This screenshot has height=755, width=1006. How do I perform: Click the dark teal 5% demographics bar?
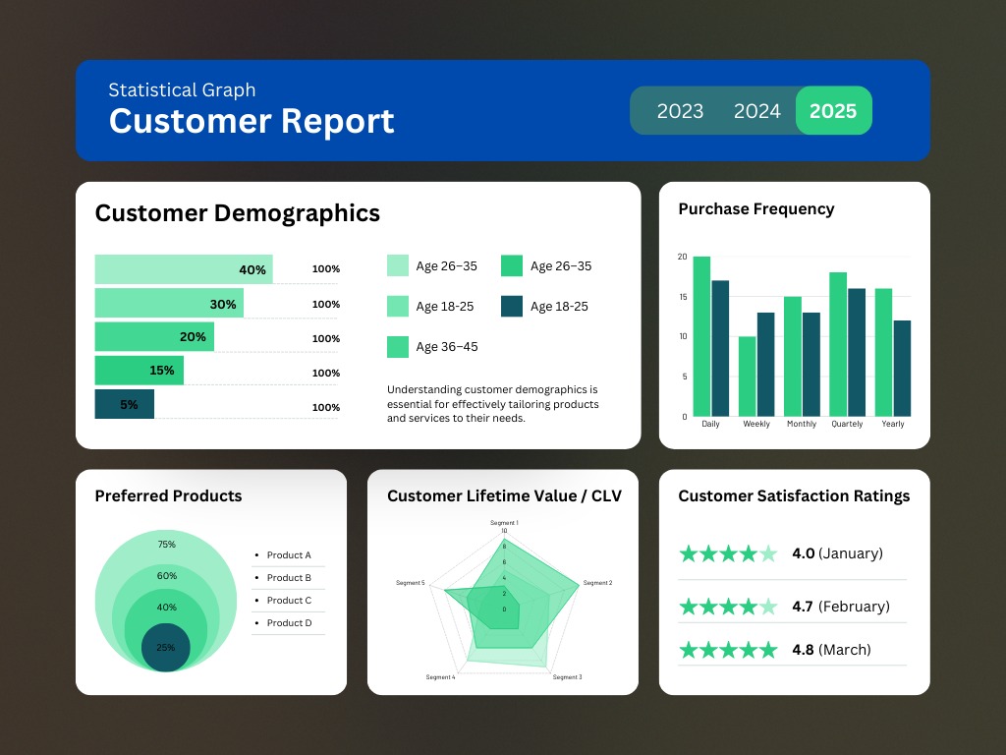[124, 404]
